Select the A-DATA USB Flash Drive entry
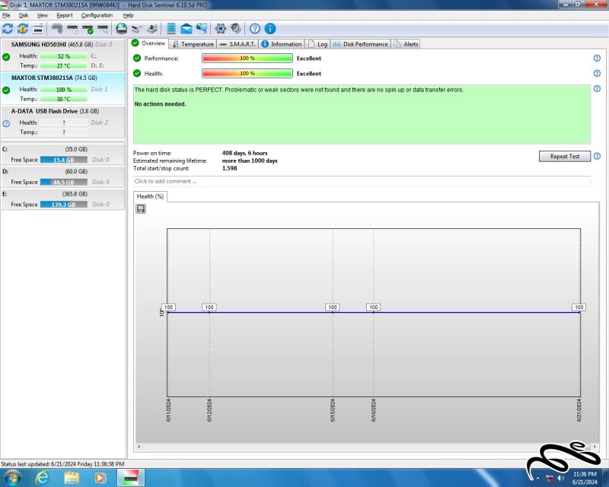Viewport: 609px width, 487px height. [x=63, y=122]
